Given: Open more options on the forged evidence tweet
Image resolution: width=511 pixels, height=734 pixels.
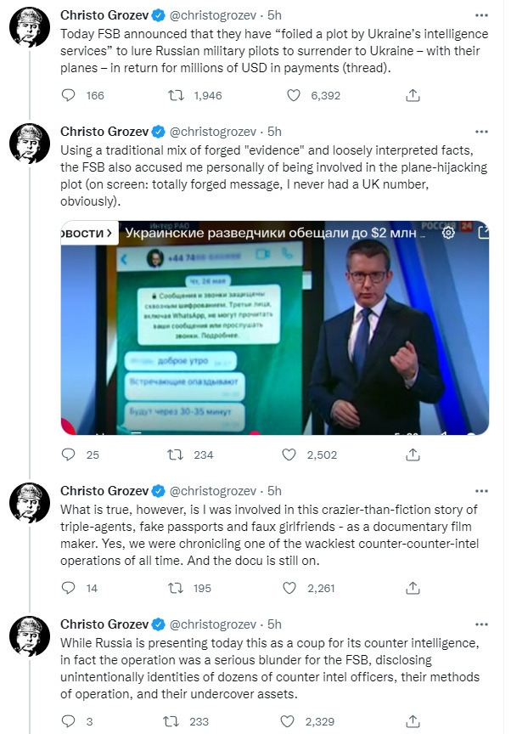Looking at the screenshot, I should [481, 132].
